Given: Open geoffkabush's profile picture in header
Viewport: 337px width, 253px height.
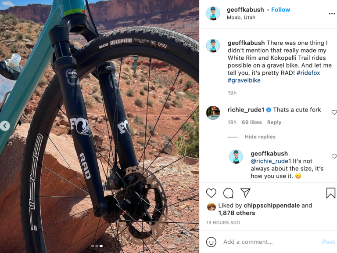Looking at the screenshot, I should coord(213,13).
